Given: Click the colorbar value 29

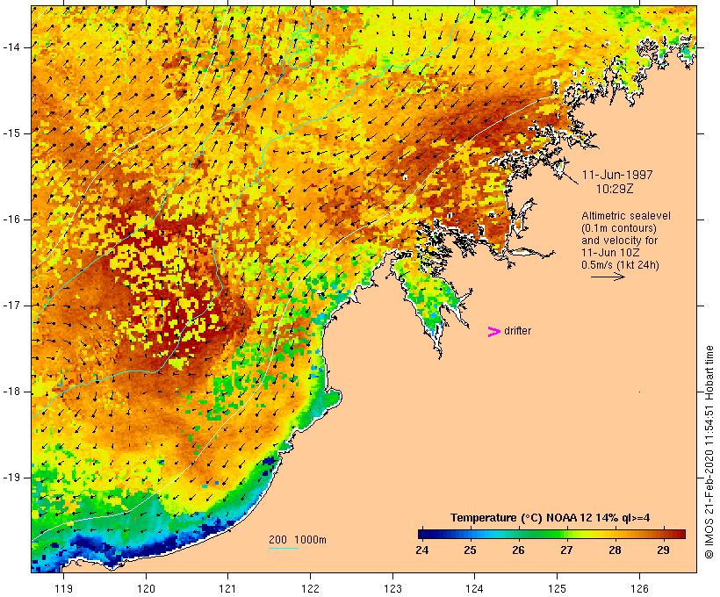Looking at the screenshot, I should click(663, 550).
